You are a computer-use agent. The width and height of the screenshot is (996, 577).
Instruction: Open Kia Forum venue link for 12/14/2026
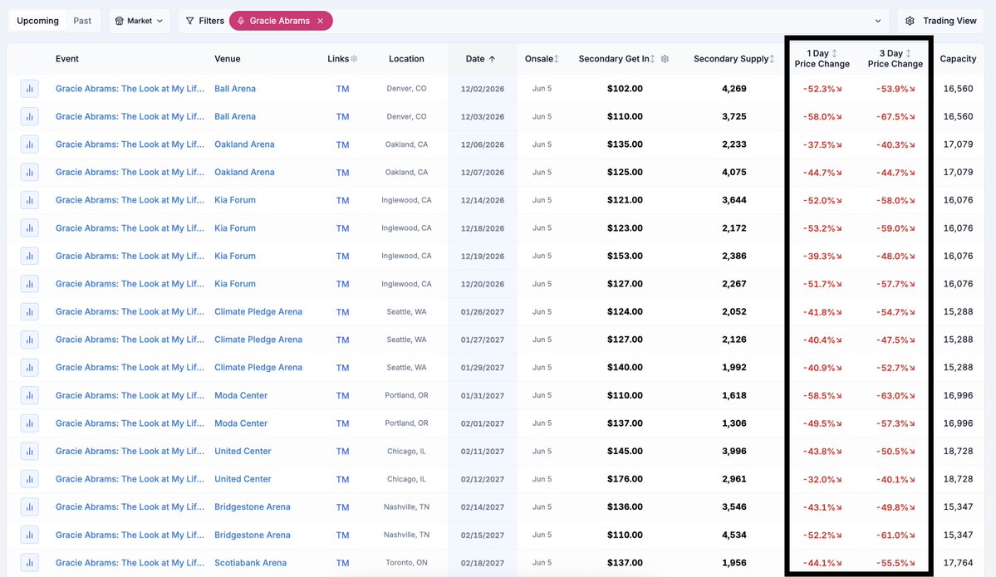point(235,200)
